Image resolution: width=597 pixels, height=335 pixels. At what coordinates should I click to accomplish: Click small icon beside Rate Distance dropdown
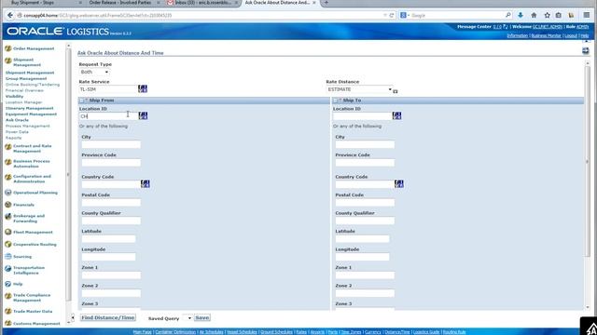396,91
